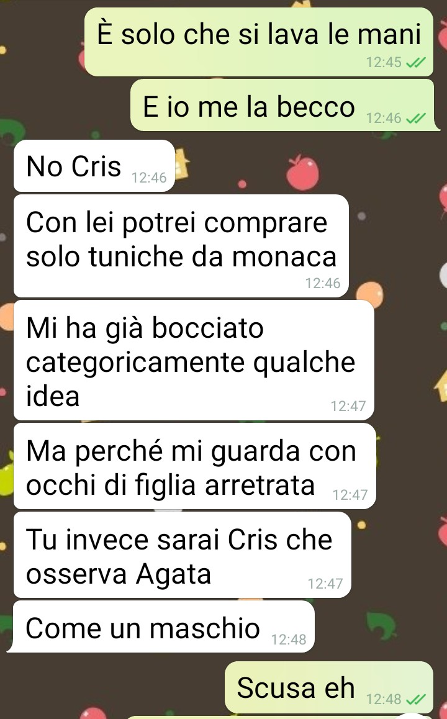Image resolution: width=447 pixels, height=719 pixels.
Task: Tap the 'Mi ha già bocciato categoricamente' message
Action: [194, 360]
